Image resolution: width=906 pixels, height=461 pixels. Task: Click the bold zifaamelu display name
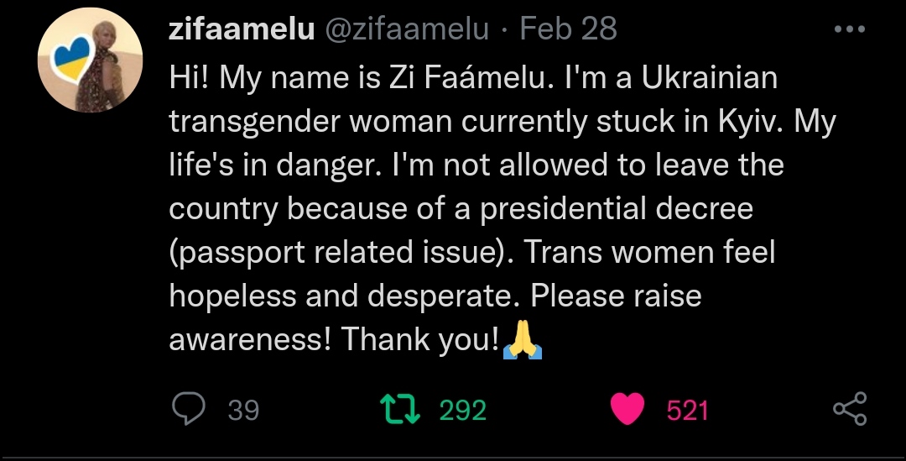[x=242, y=29]
